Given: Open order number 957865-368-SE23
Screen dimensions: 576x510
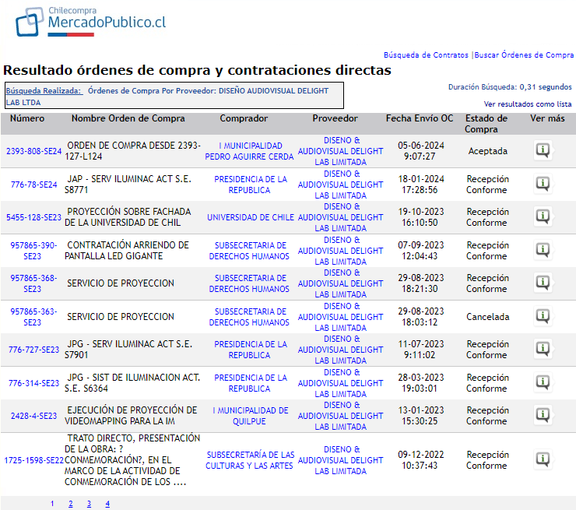Looking at the screenshot, I should pyautogui.click(x=33, y=283).
